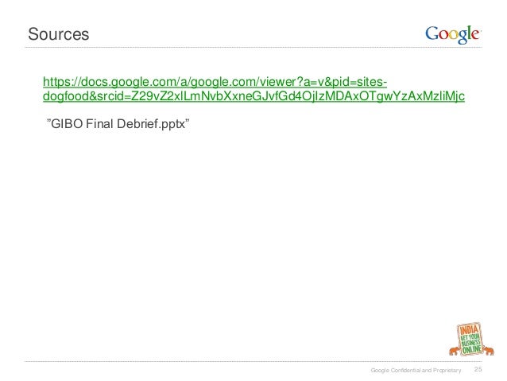Click the "GIBO Final Debrief.pptx" text

click(118, 124)
